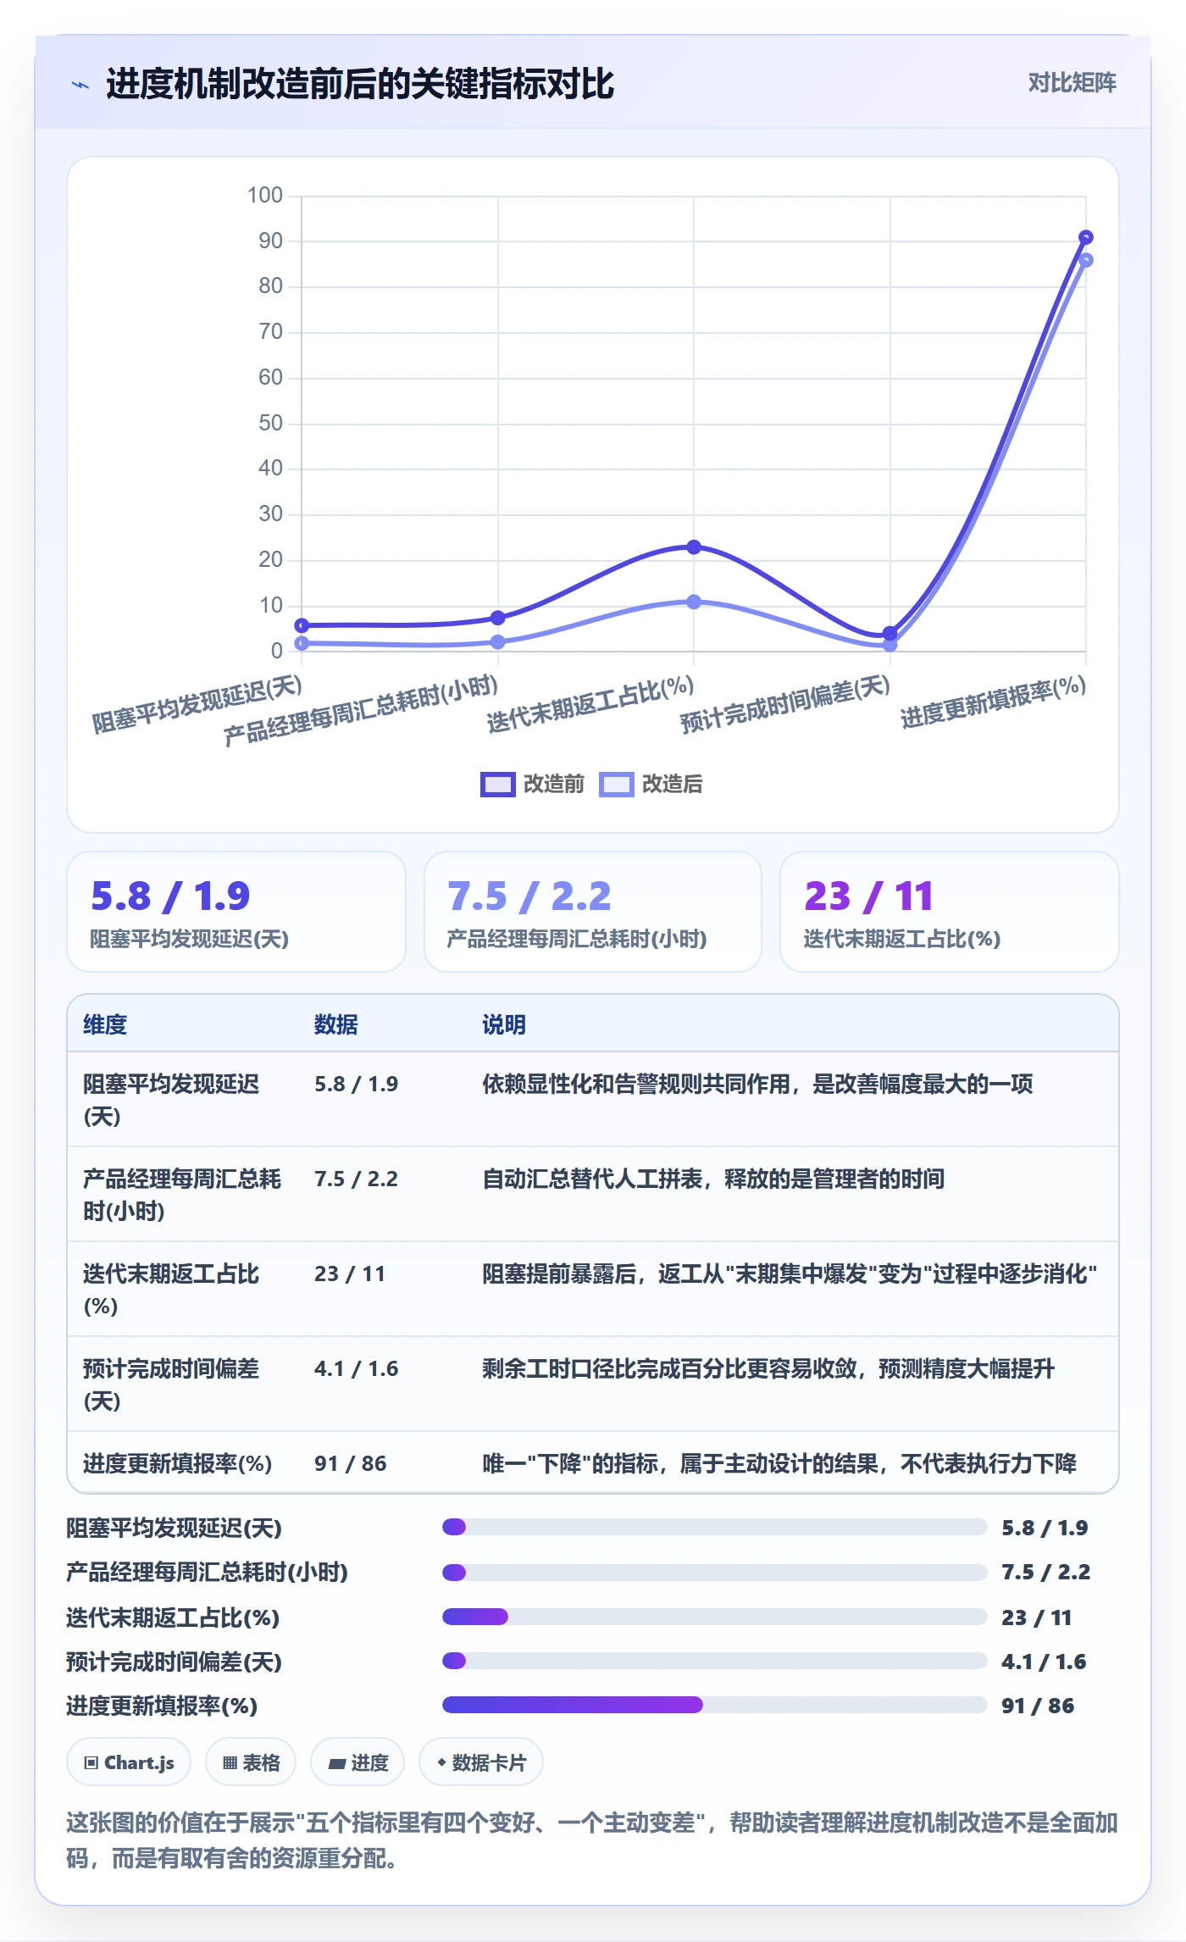The image size is (1186, 1942).
Task: Click progress bar for 阻塞平均发现延迟(天)
Action: (x=714, y=1527)
